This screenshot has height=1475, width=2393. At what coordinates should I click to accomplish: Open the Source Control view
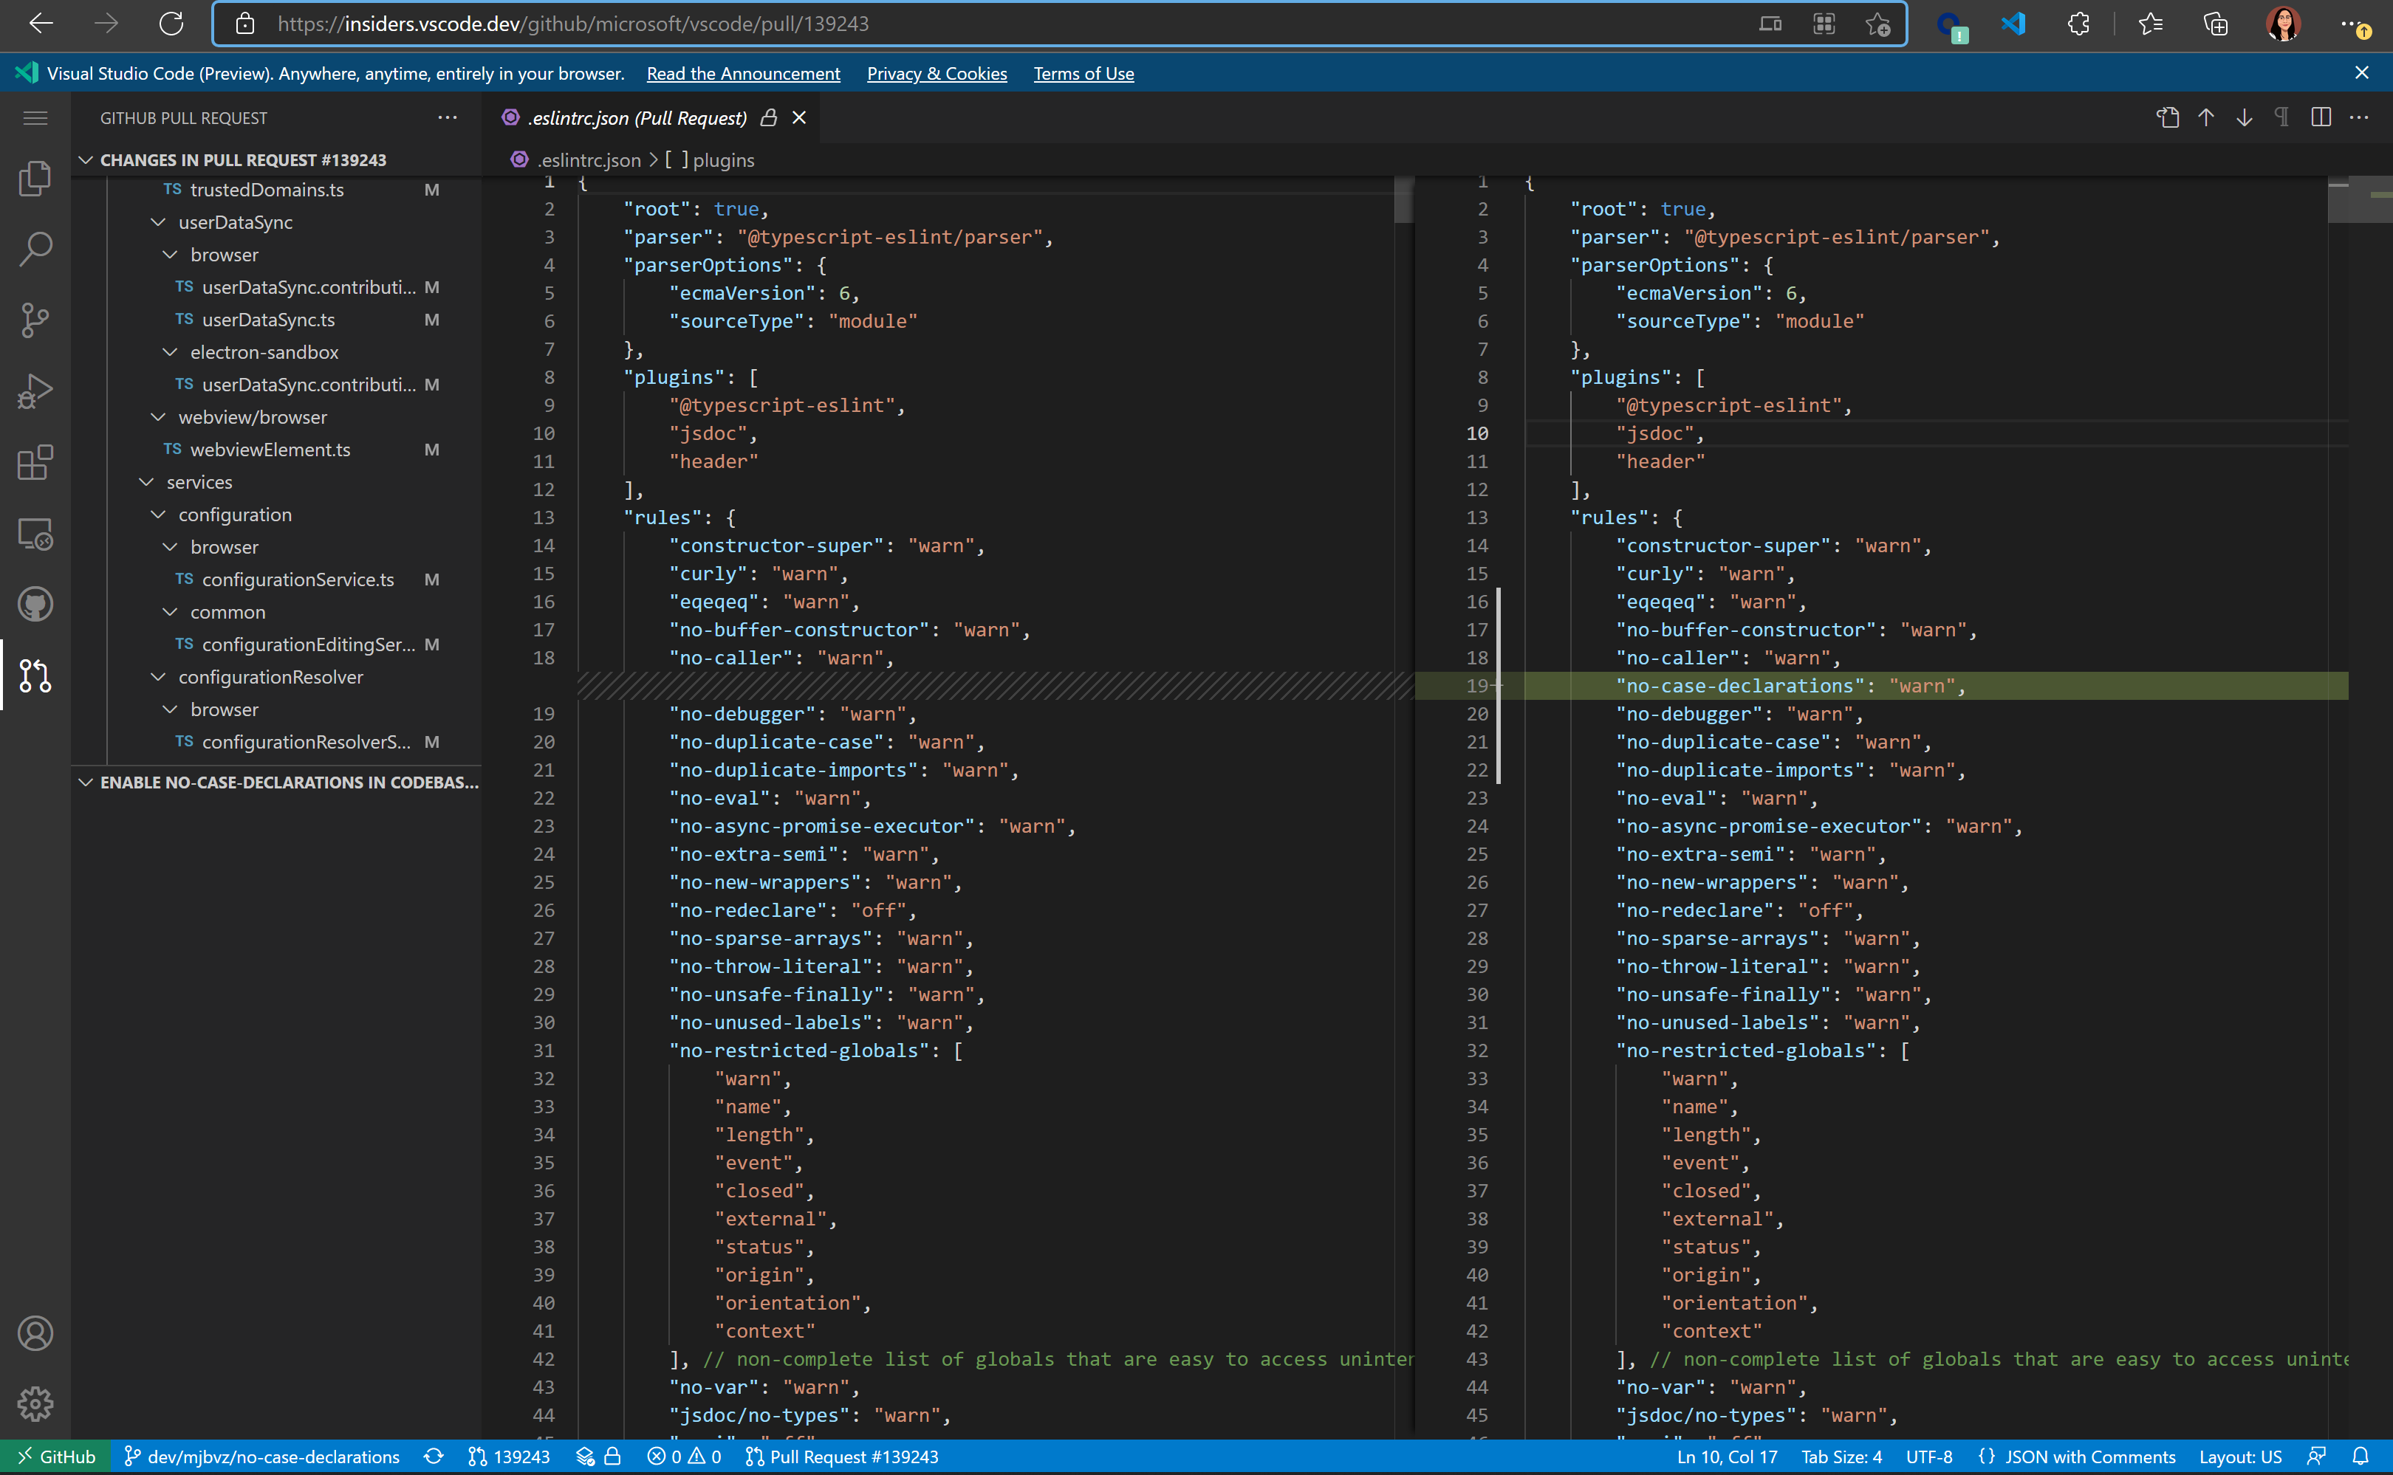coord(35,320)
